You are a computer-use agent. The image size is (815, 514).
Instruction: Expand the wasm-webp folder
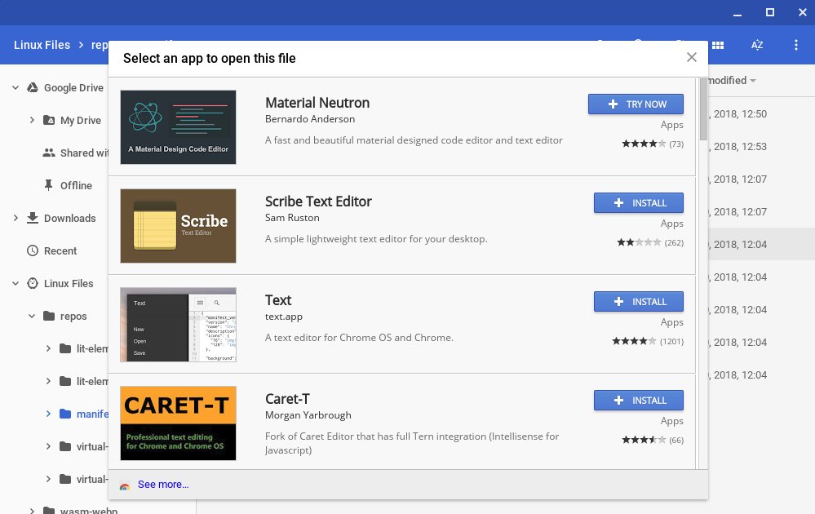point(32,511)
